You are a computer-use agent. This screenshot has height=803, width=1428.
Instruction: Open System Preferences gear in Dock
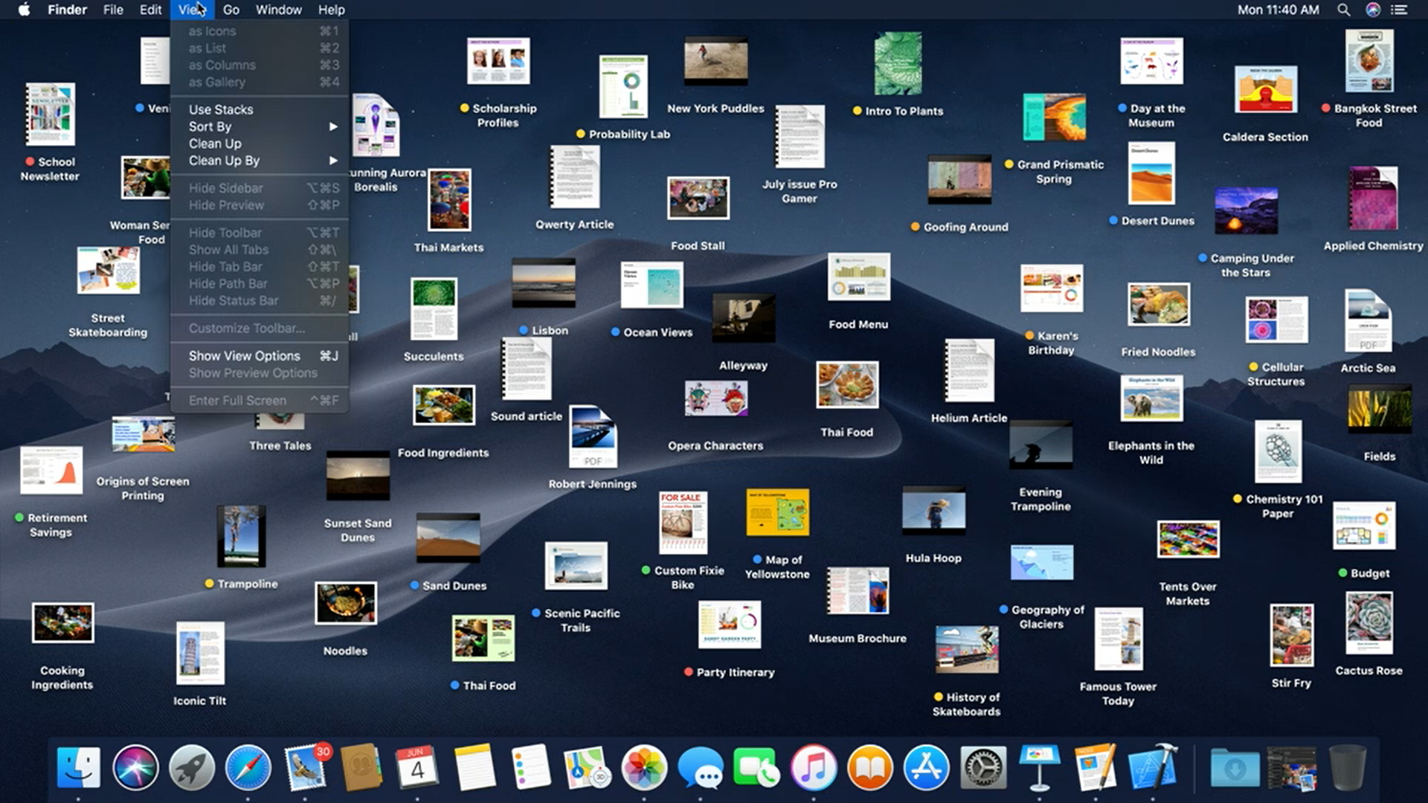pyautogui.click(x=982, y=768)
